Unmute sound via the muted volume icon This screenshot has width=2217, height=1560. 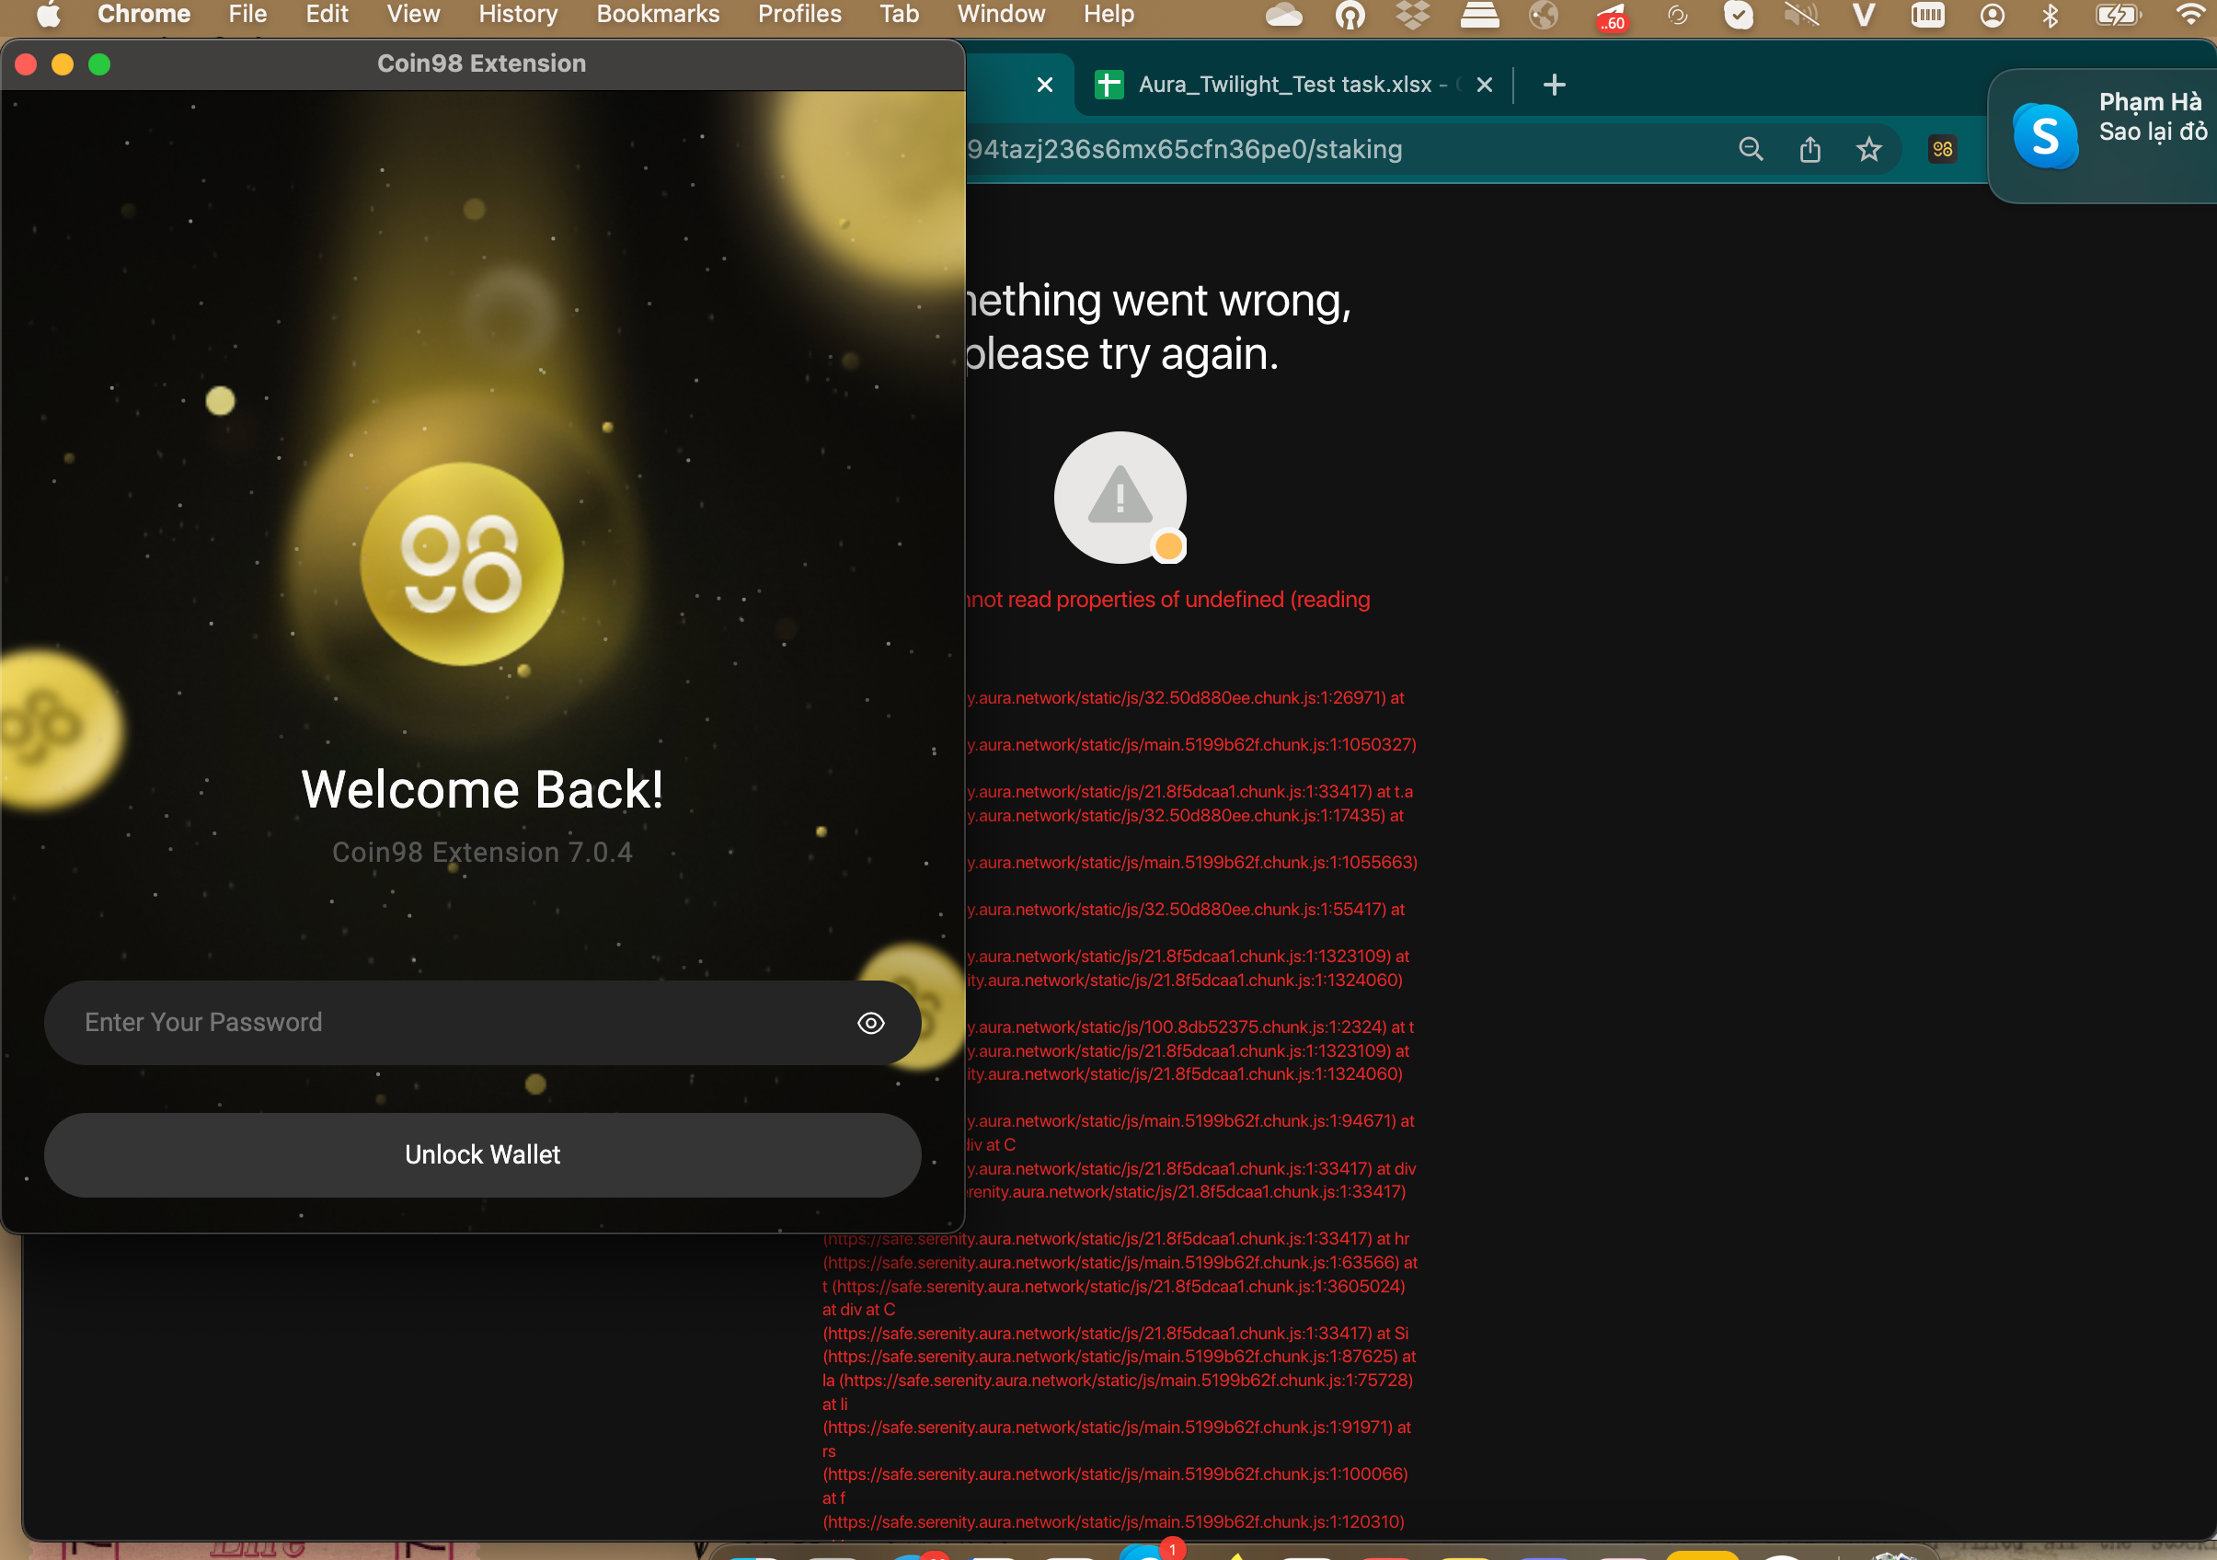point(1800,17)
